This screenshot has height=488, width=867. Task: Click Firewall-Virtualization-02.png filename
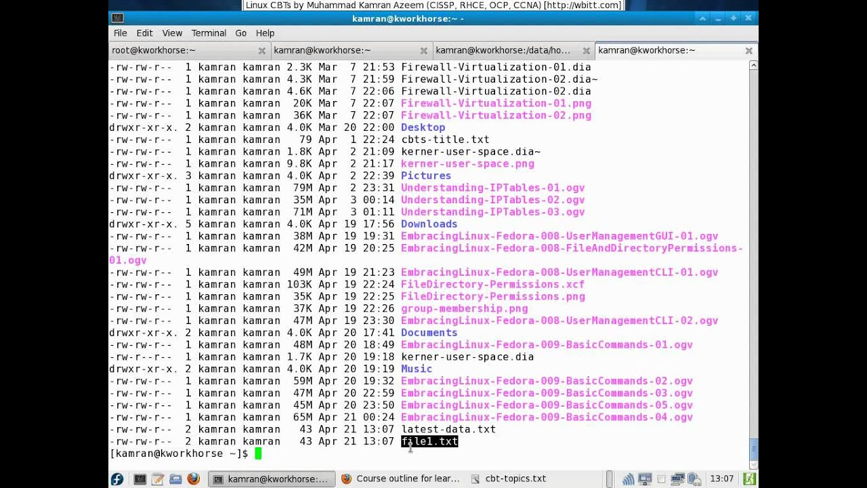coord(496,115)
